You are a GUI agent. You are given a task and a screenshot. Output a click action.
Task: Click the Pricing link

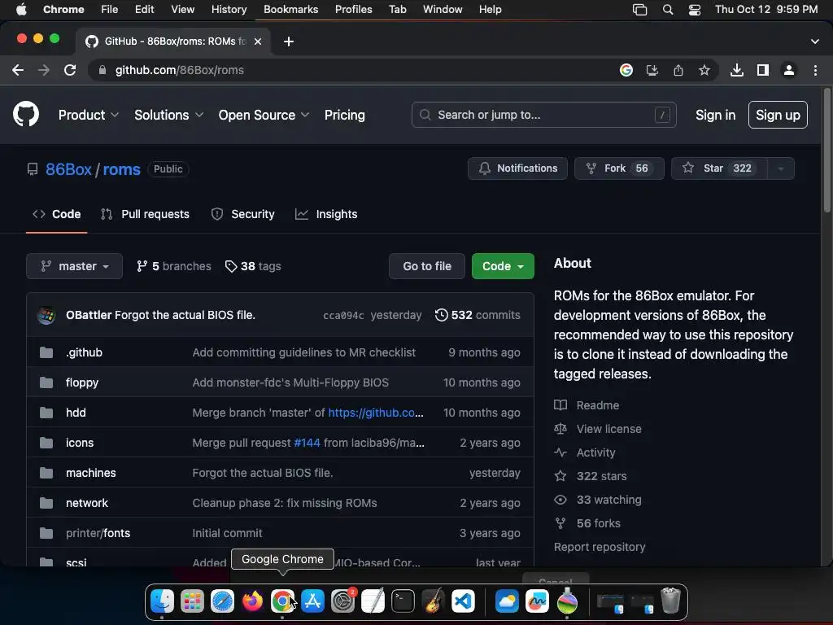(344, 115)
